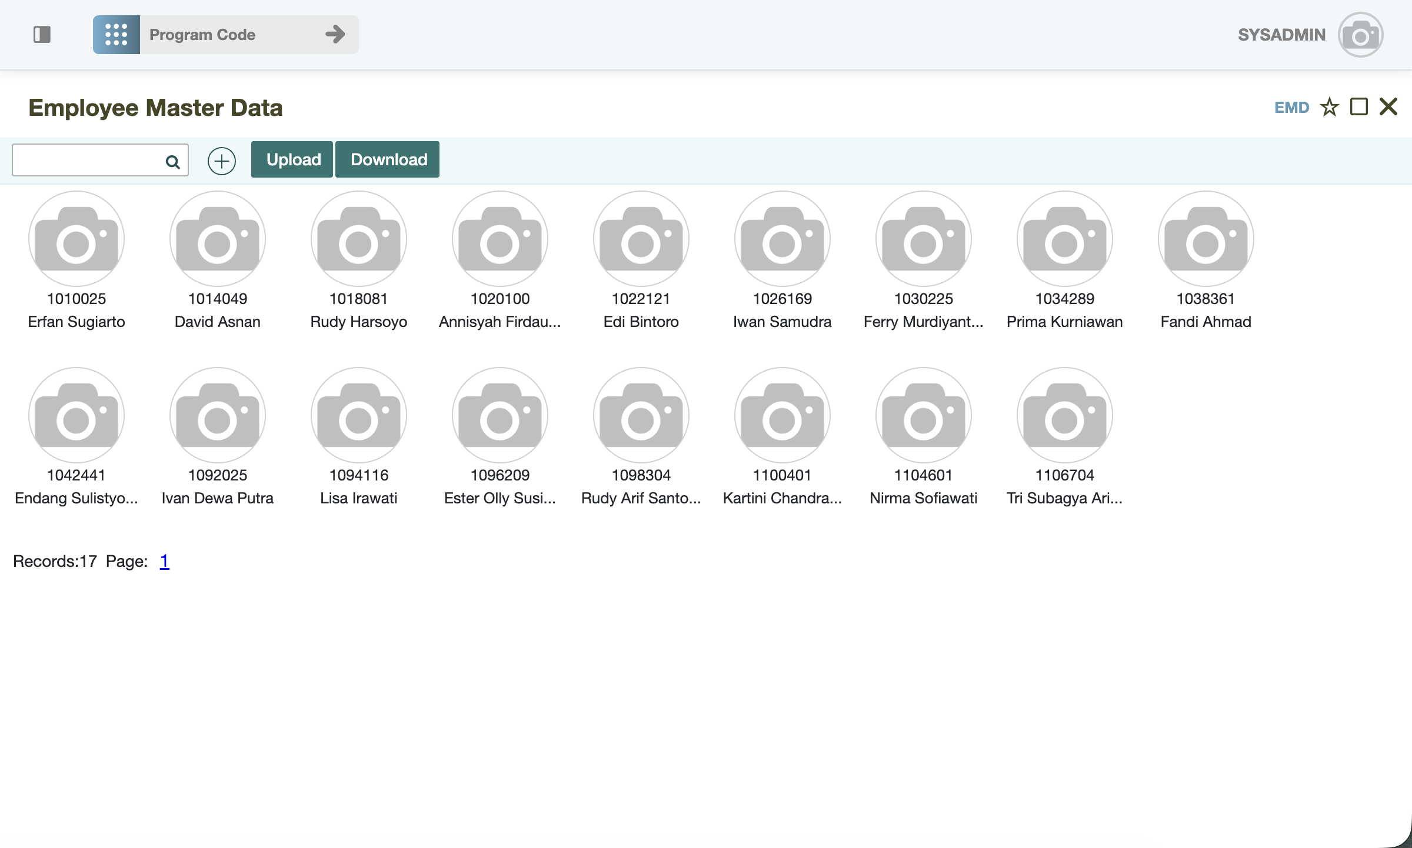Screen dimensions: 1412x848
Task: Click the Program Code input box
Action: pyautogui.click(x=229, y=35)
